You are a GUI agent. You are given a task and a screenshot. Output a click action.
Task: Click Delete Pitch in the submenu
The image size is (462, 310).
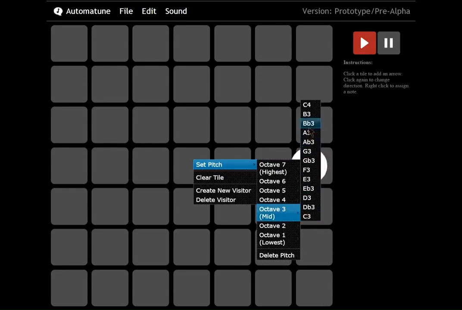(x=277, y=255)
